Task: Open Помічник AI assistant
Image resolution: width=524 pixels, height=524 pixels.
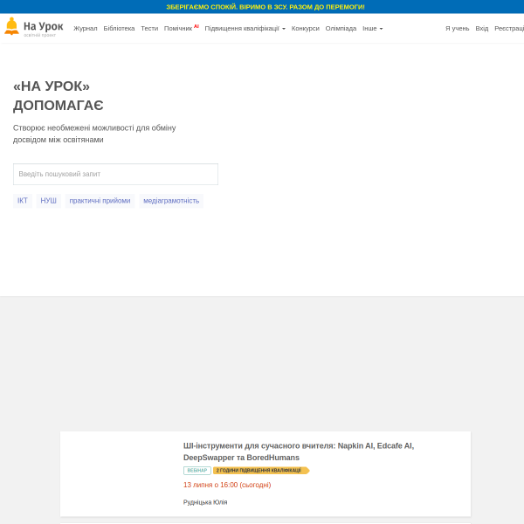Action: 181,28
